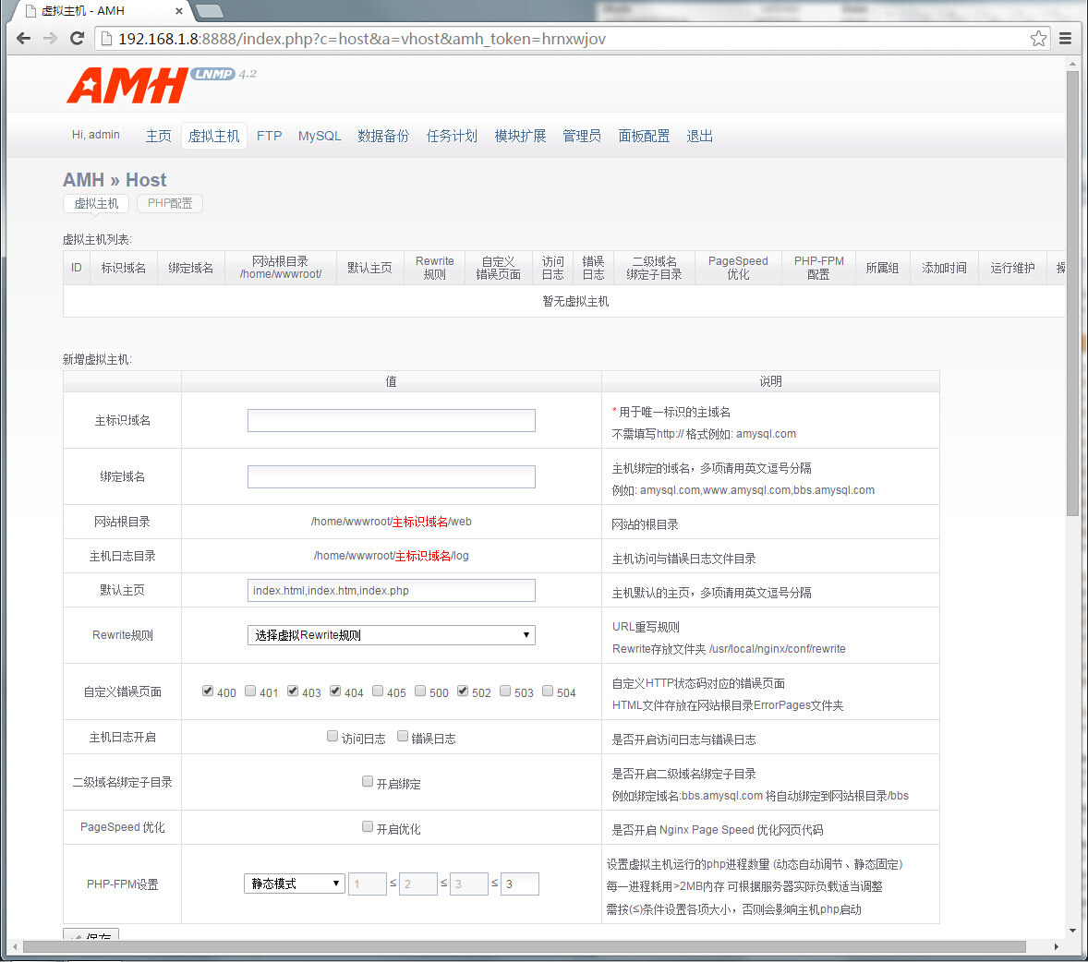
Task: Open the 选择虚拟Rewrite规则 dropdown
Action: click(x=392, y=634)
